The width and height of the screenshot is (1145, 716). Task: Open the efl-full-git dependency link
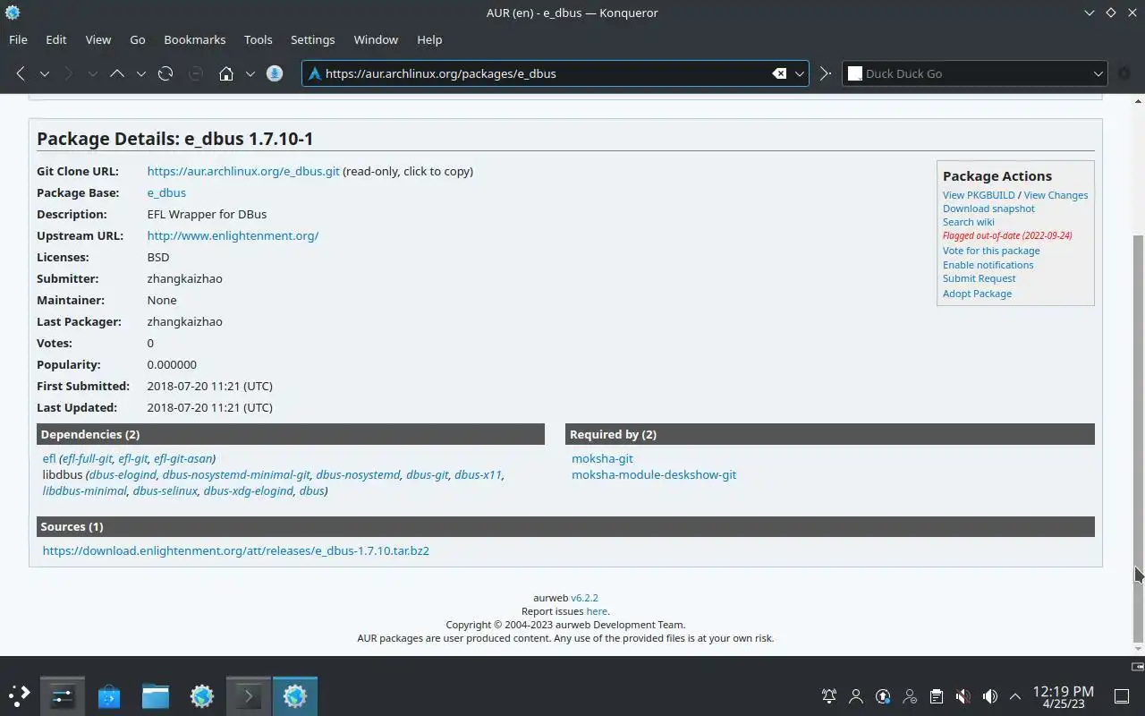coord(88,458)
